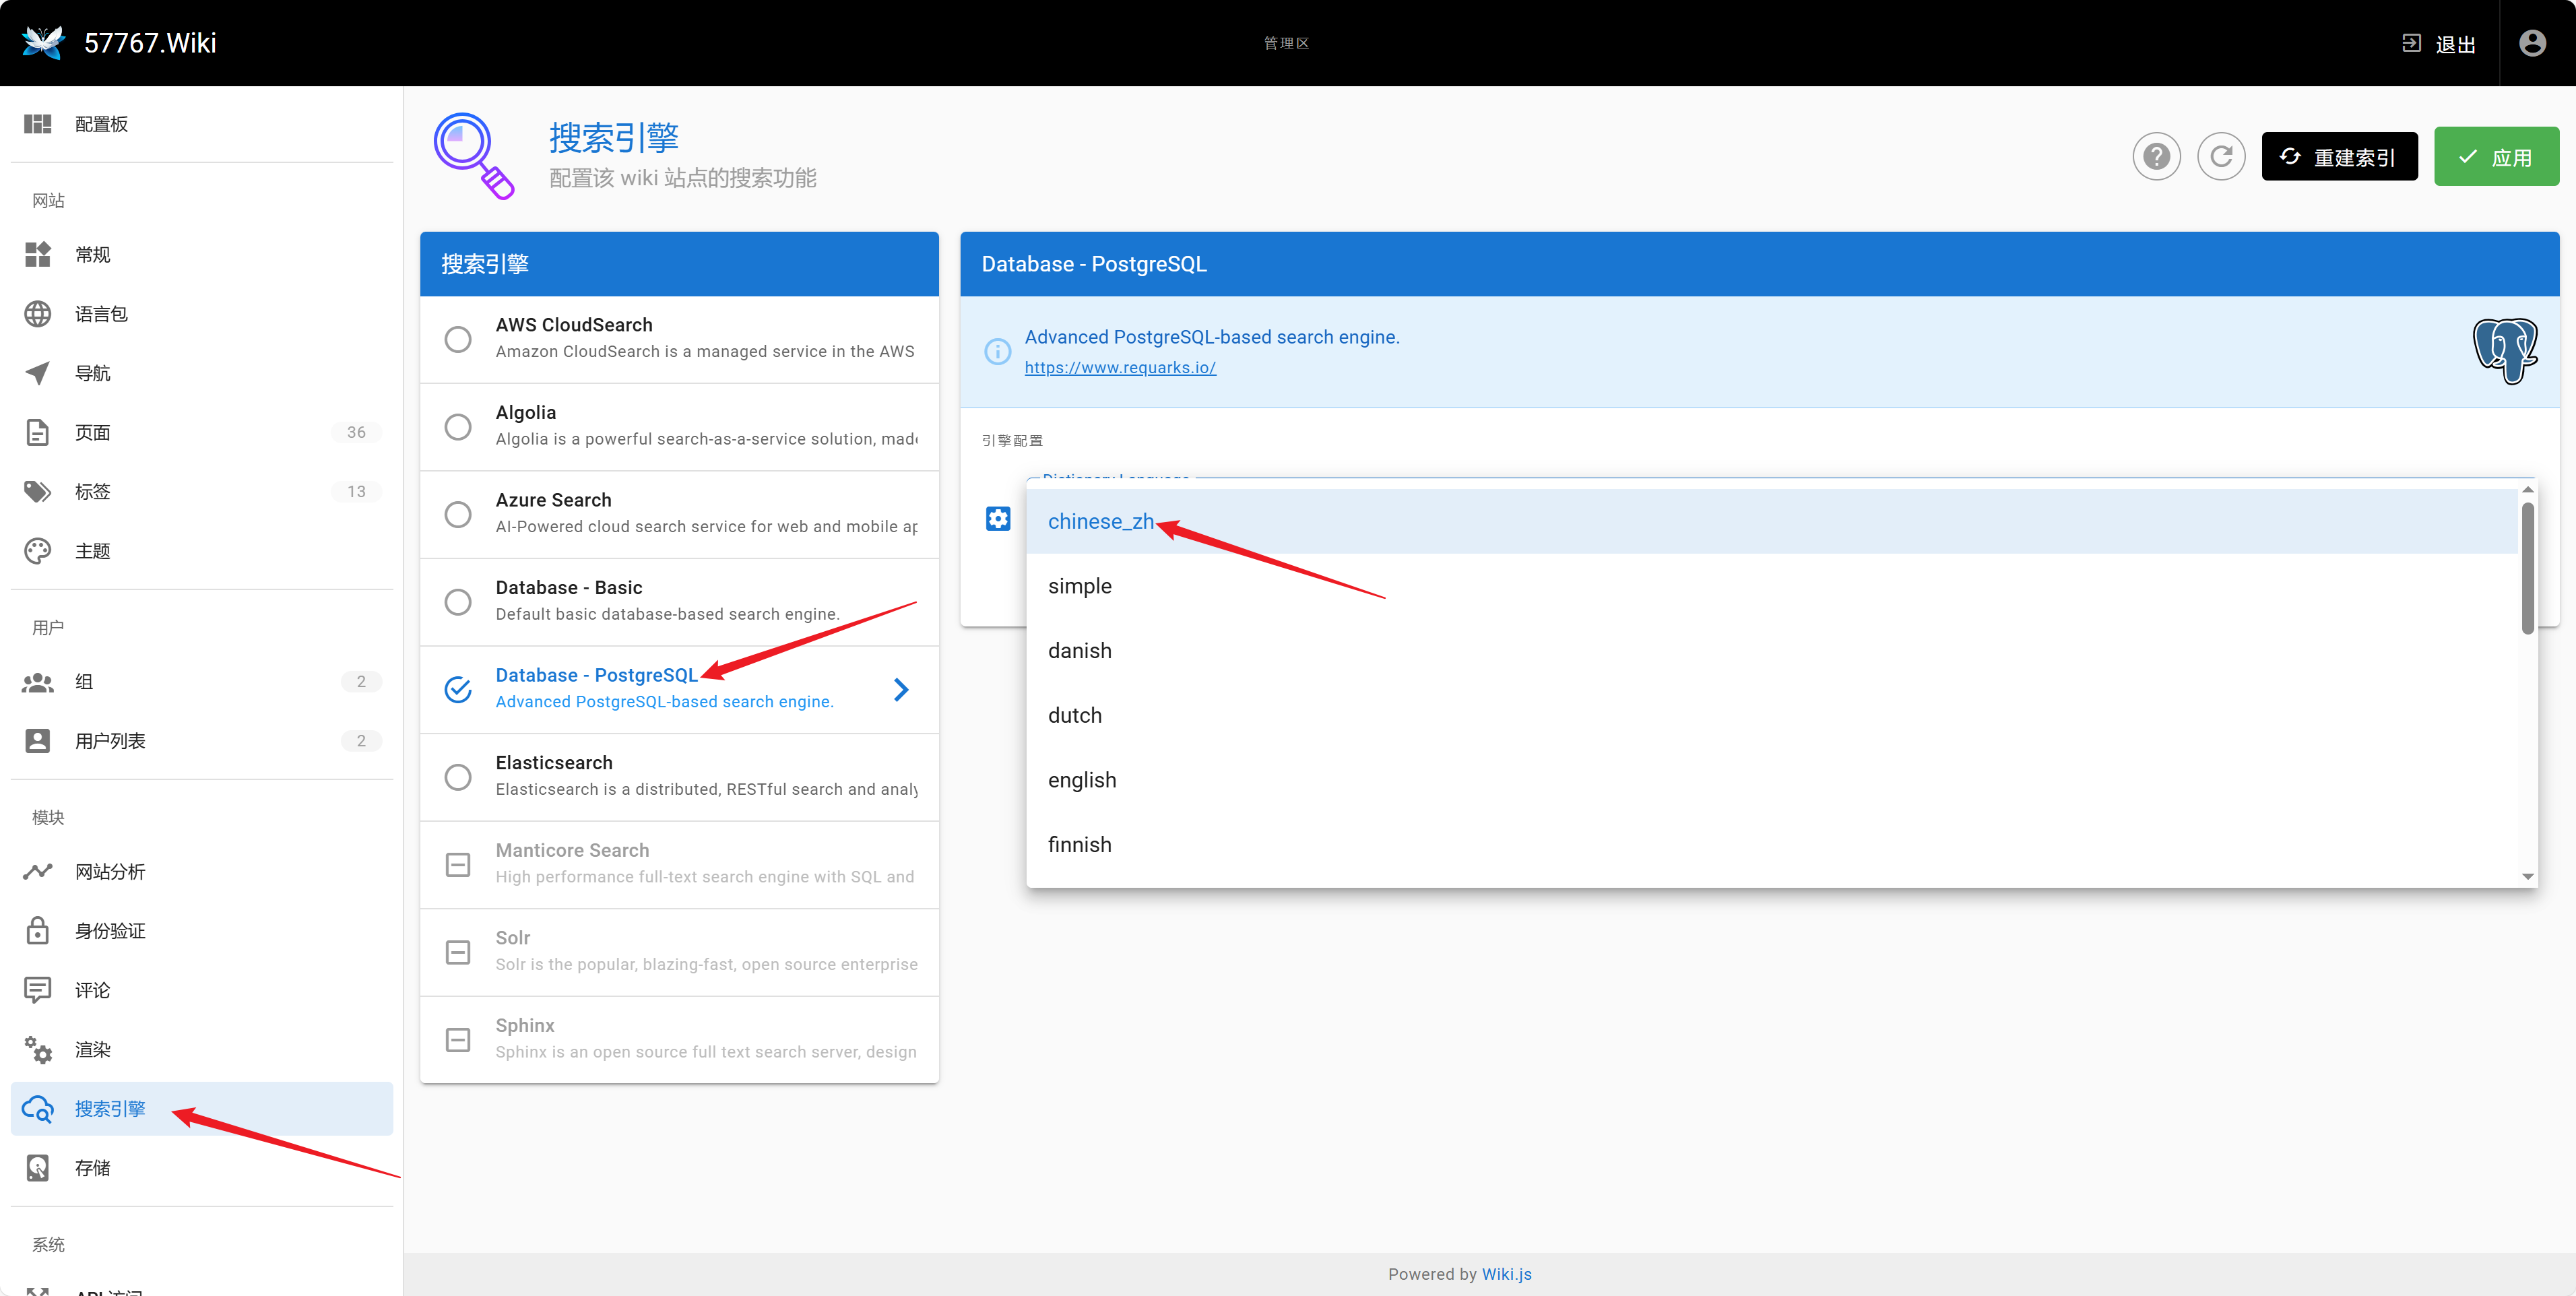
Task: Click the green 应用 apply button
Action: (x=2496, y=157)
